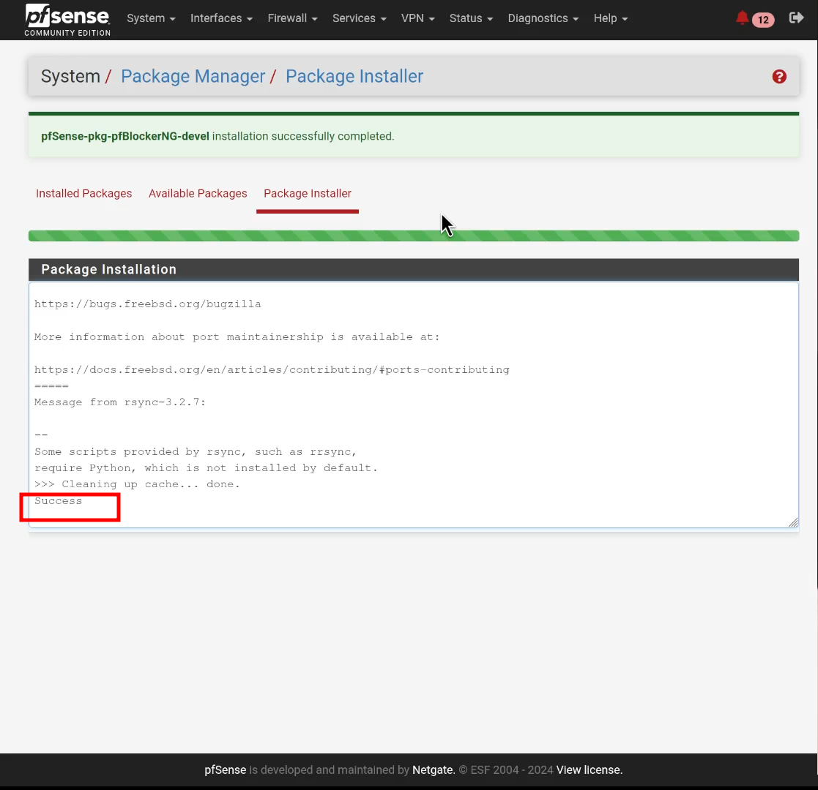Viewport: 818px width, 790px height.
Task: Click the green installation progress bar
Action: [414, 236]
